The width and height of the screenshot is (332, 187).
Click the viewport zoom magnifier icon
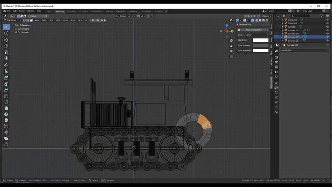(231, 41)
